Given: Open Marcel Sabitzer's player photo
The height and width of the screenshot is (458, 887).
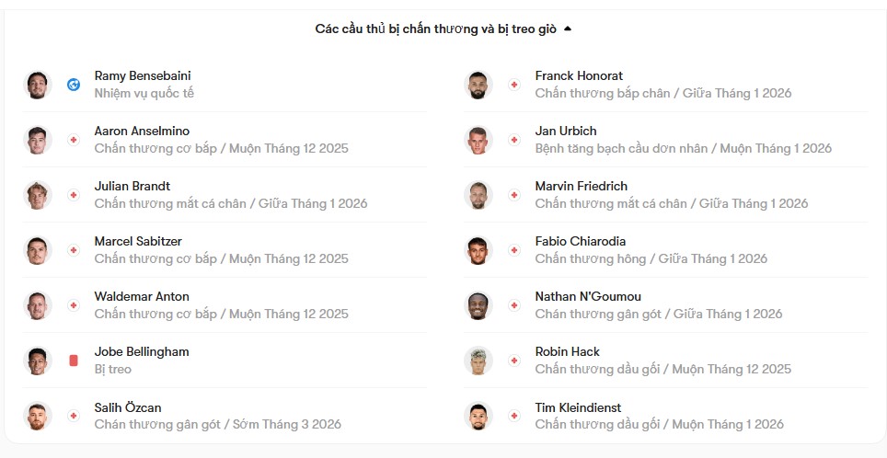Looking at the screenshot, I should (38, 250).
